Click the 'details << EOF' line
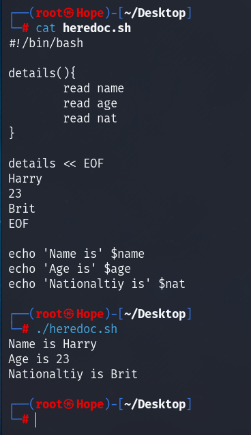The height and width of the screenshot is (435, 251). [x=56, y=163]
